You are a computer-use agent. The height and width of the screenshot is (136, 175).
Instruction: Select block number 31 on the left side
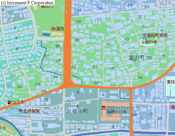pyautogui.click(x=13, y=76)
